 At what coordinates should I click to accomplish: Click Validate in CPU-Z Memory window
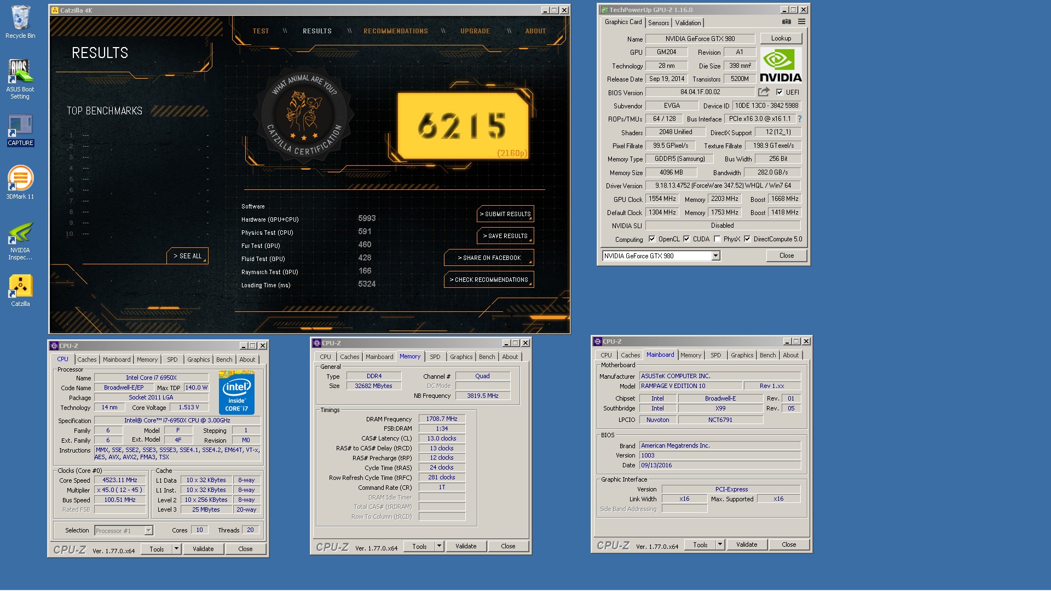pyautogui.click(x=466, y=546)
